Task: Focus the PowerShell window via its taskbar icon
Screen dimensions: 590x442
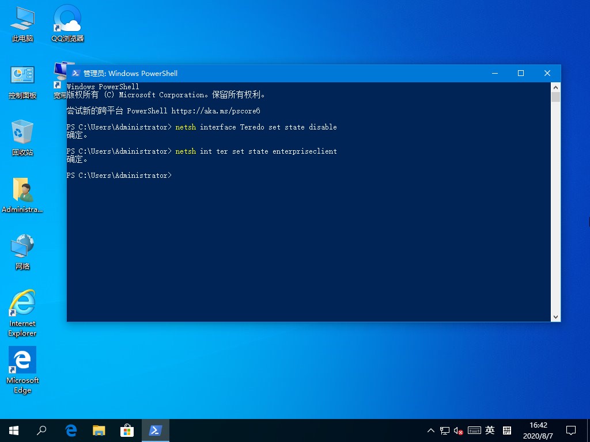Action: [156, 430]
